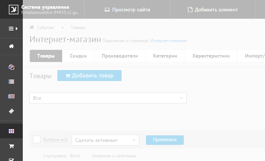This screenshot has width=265, height=161.
Task: Open the Сделать активным action dropdown
Action: (105, 140)
